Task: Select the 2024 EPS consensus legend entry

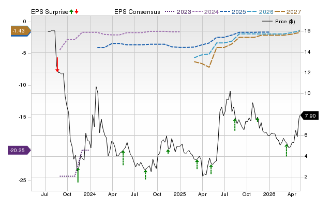Action: (x=205, y=12)
